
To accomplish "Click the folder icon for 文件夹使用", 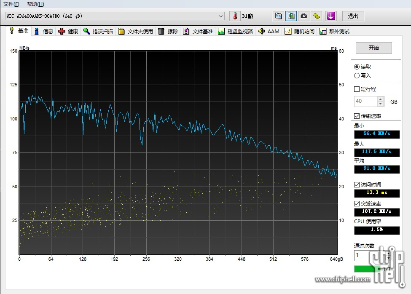I will point(121,32).
